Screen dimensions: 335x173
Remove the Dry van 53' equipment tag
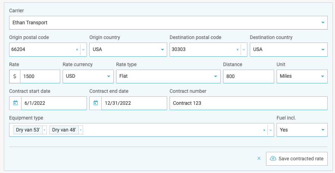pyautogui.click(x=44, y=130)
